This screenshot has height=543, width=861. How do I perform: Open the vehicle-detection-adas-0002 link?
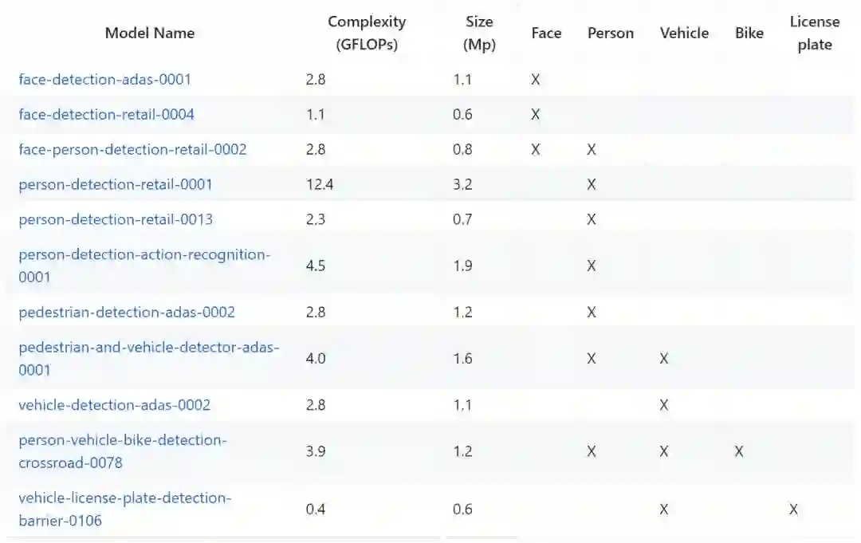pos(115,405)
